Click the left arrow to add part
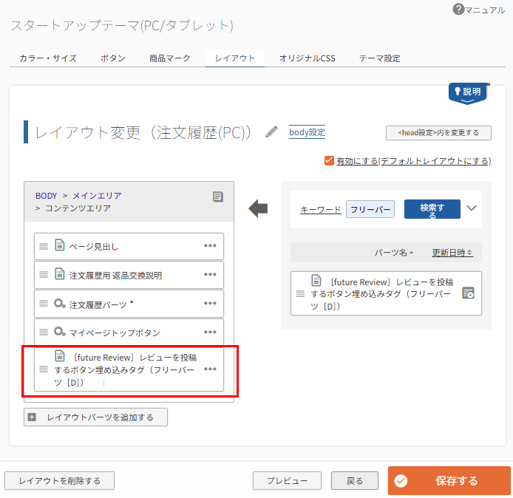The width and height of the screenshot is (513, 498). (258, 208)
